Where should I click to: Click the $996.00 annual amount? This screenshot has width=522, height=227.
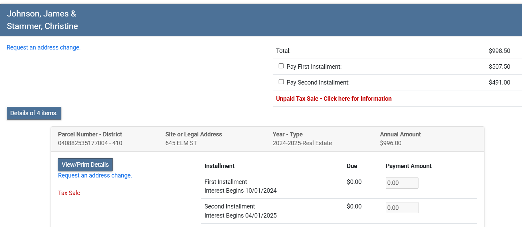pyautogui.click(x=390, y=143)
